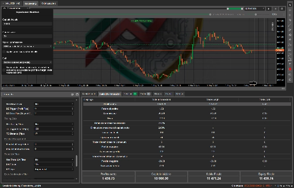294x188 pixels.
Task: Open the Dati data source dropdown
Action: 27,62
